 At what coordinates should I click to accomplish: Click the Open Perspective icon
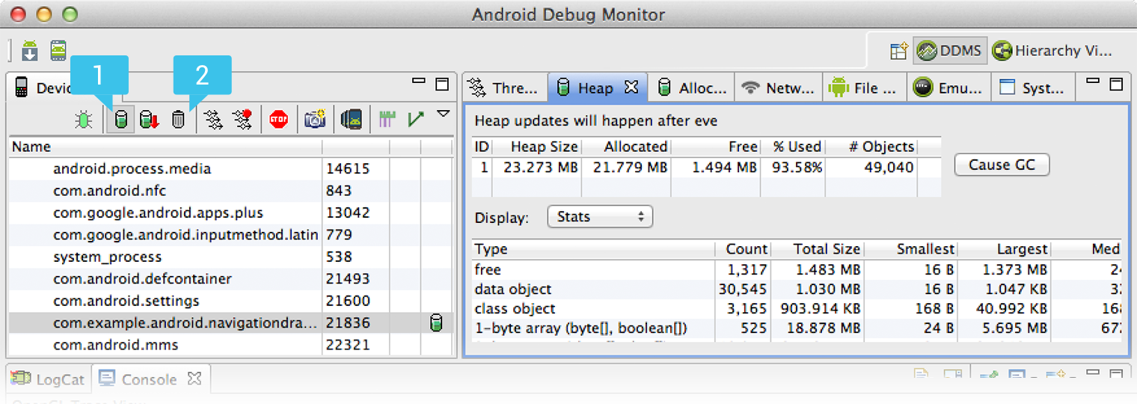(x=898, y=51)
